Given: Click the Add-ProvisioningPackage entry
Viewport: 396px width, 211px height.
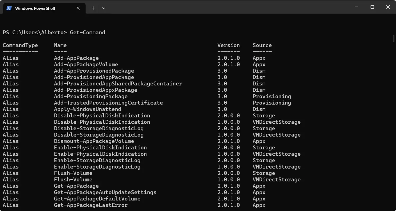Looking at the screenshot, I should pyautogui.click(x=91, y=96).
